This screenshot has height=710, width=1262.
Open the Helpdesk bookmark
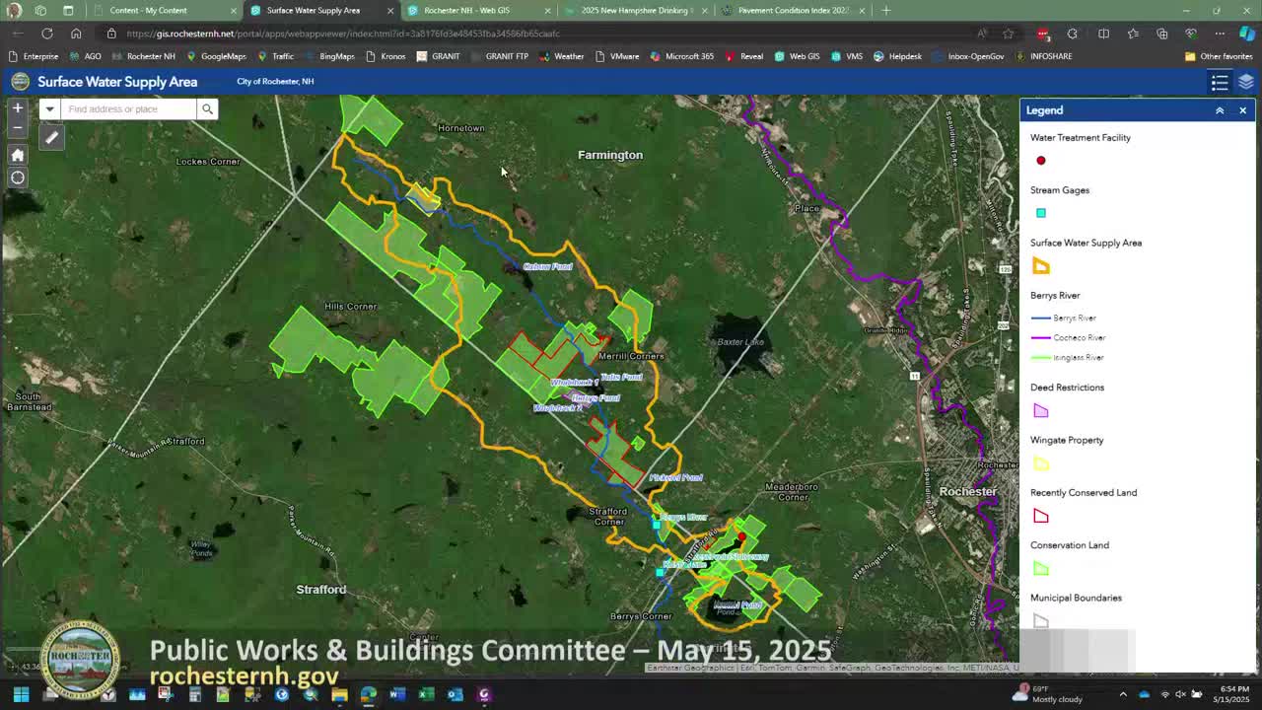pos(897,56)
